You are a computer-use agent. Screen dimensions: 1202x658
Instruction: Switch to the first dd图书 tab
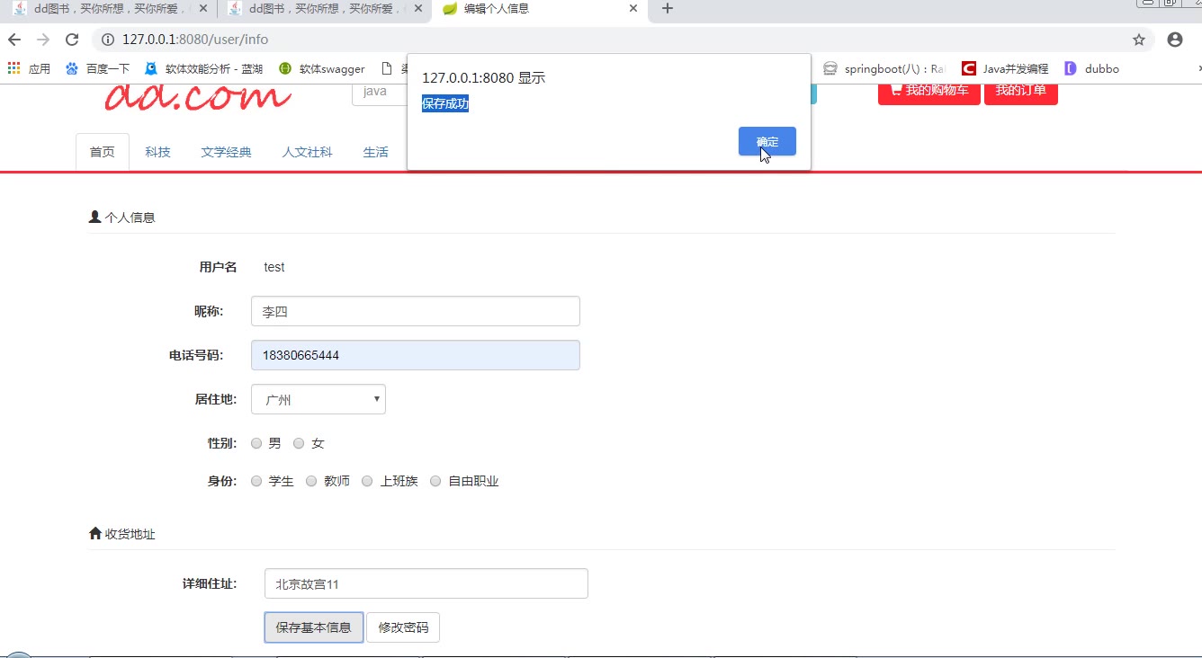(108, 9)
